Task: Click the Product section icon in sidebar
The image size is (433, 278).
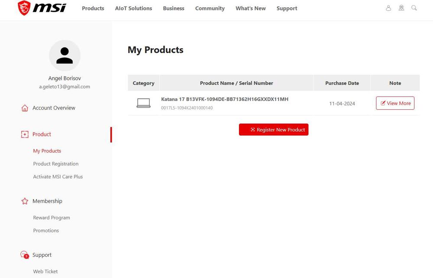Action: [25, 134]
